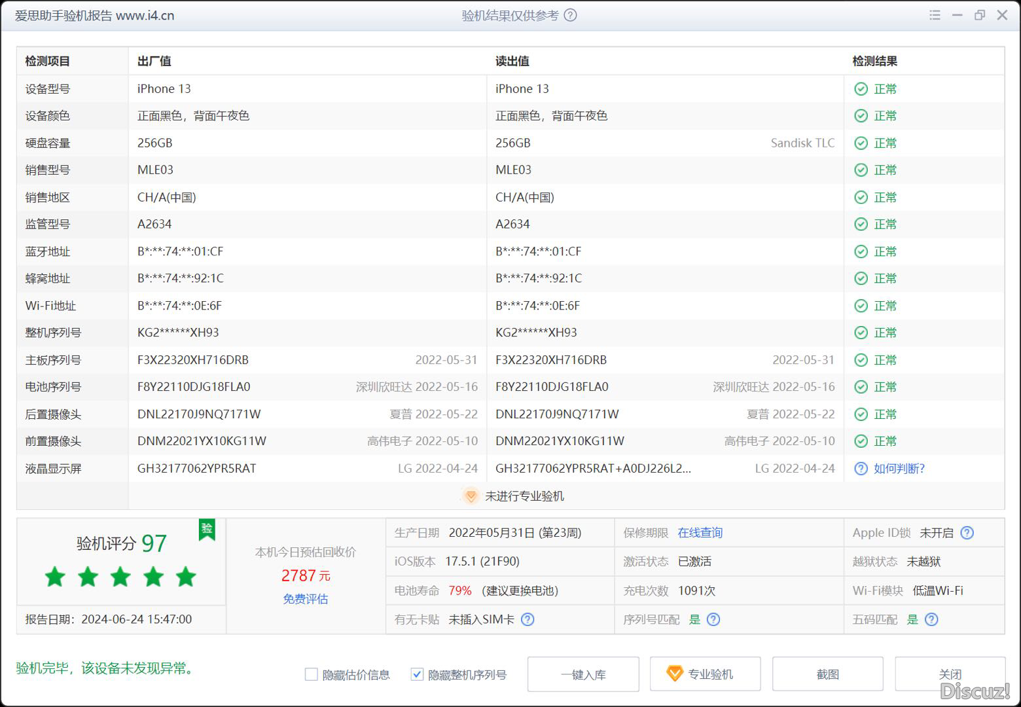The image size is (1021, 707).
Task: Click the green check icon in 前置摄像头 row
Action: [x=861, y=442]
